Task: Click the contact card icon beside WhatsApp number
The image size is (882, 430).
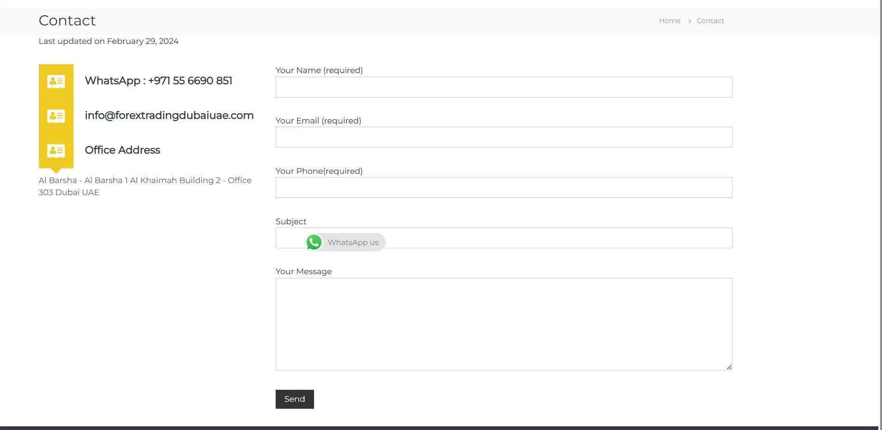Action: (x=56, y=81)
